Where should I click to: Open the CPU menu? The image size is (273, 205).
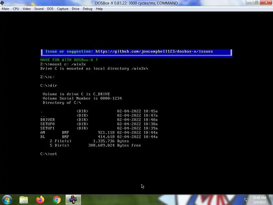click(16, 9)
